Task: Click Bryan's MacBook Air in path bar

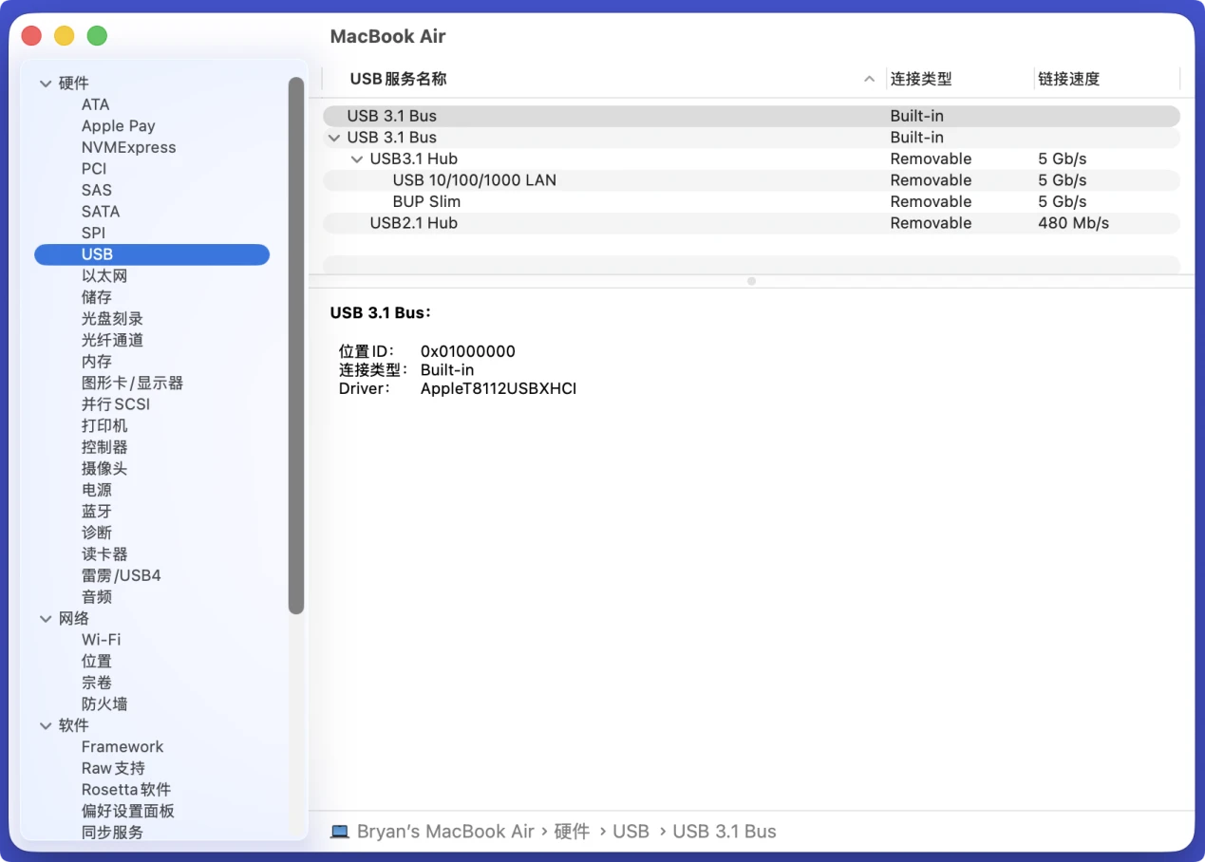Action: coord(445,832)
